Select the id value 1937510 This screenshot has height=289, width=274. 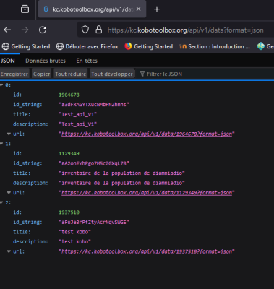pyautogui.click(x=69, y=212)
